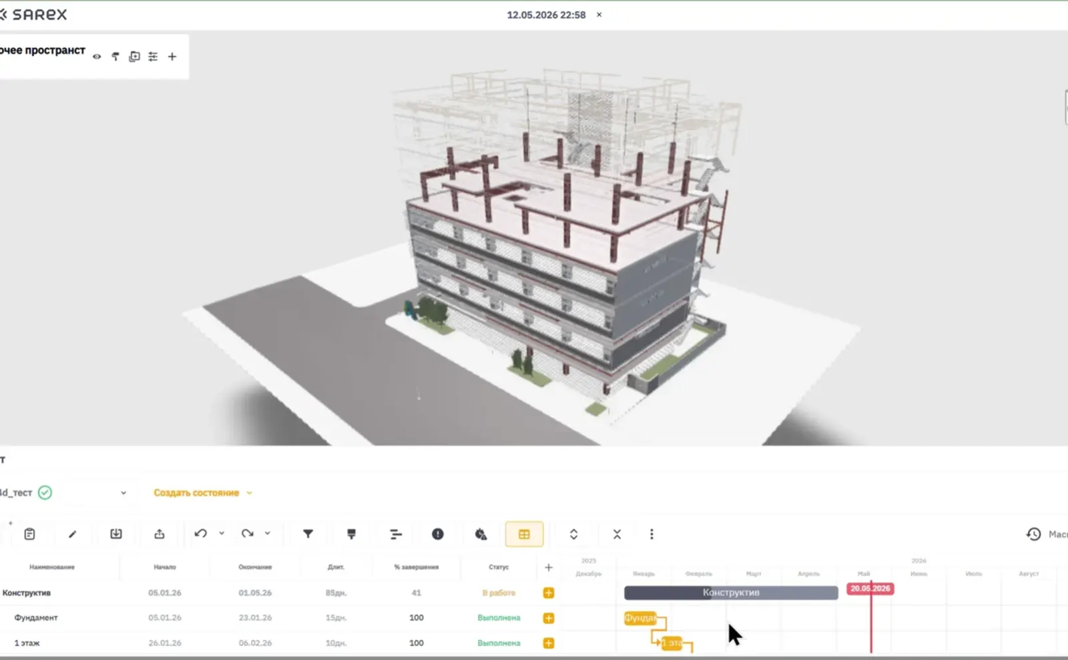
Task: Toggle the highlighted table view button
Action: click(x=524, y=534)
